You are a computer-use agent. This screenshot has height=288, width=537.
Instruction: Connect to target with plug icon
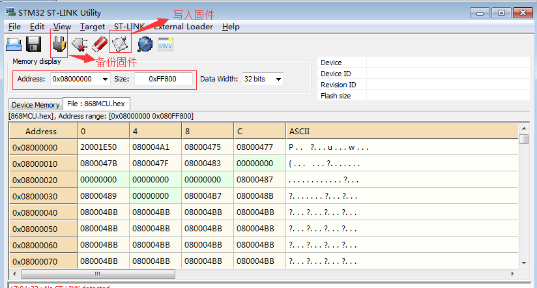[59, 44]
